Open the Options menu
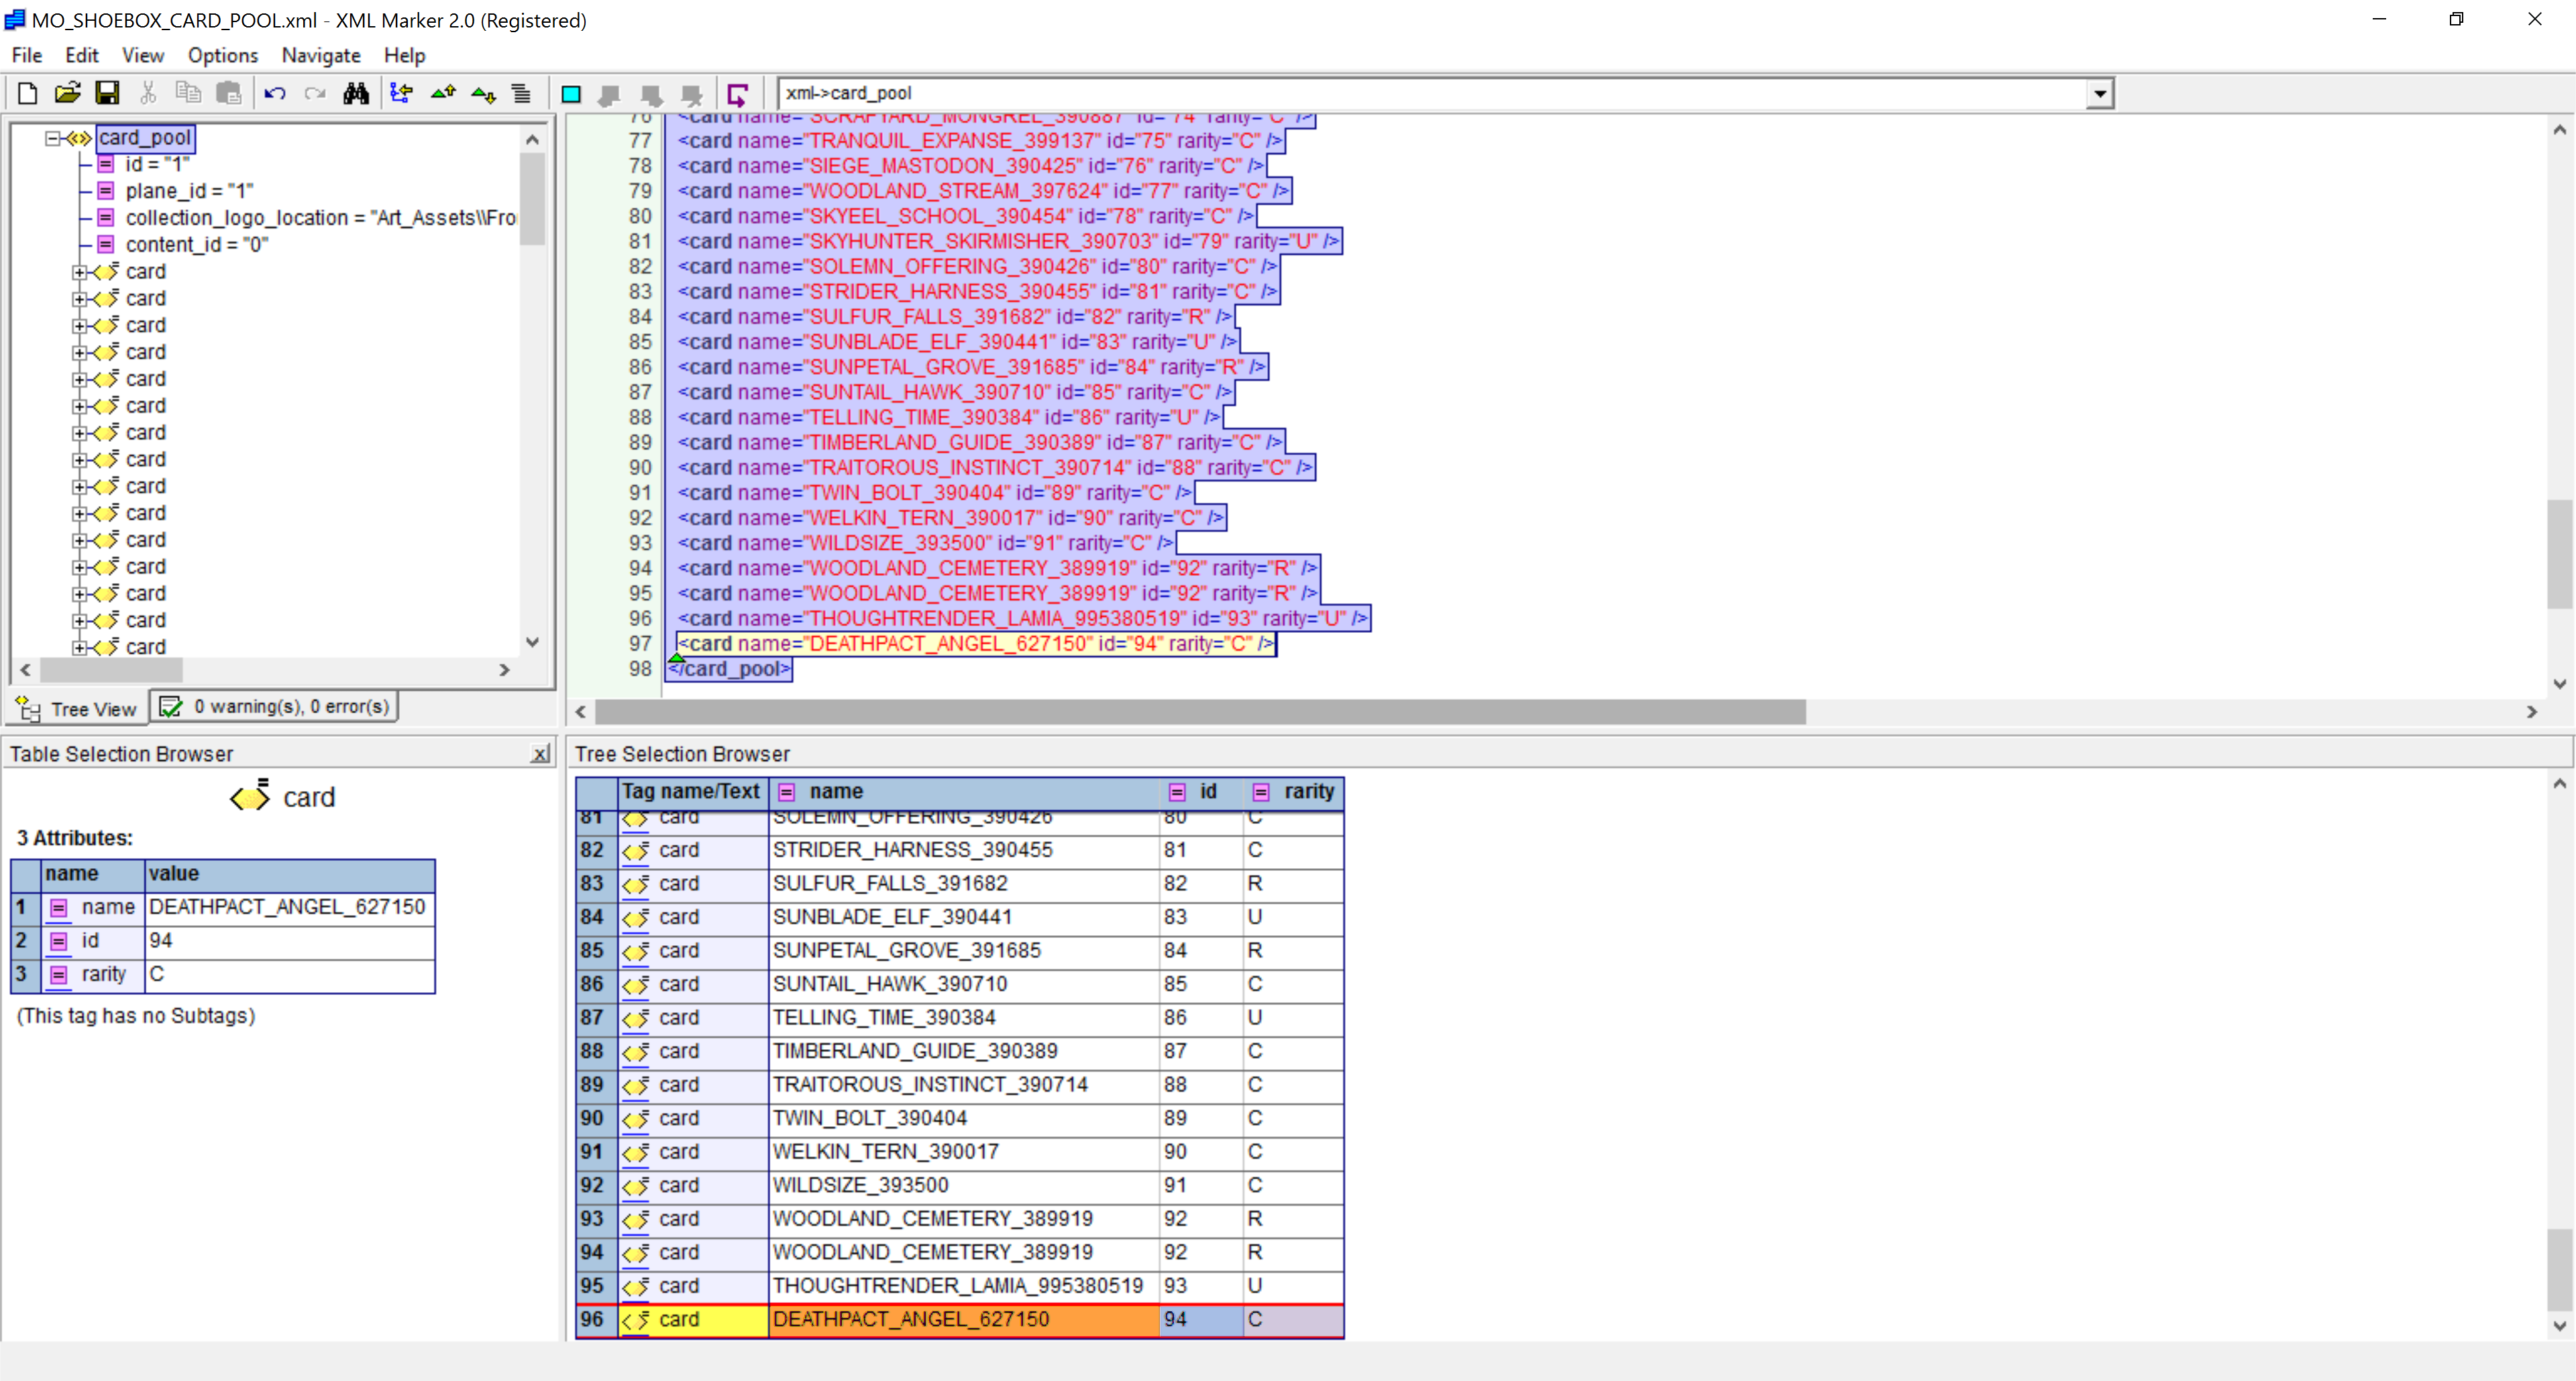Image resolution: width=2576 pixels, height=1381 pixels. coord(222,55)
